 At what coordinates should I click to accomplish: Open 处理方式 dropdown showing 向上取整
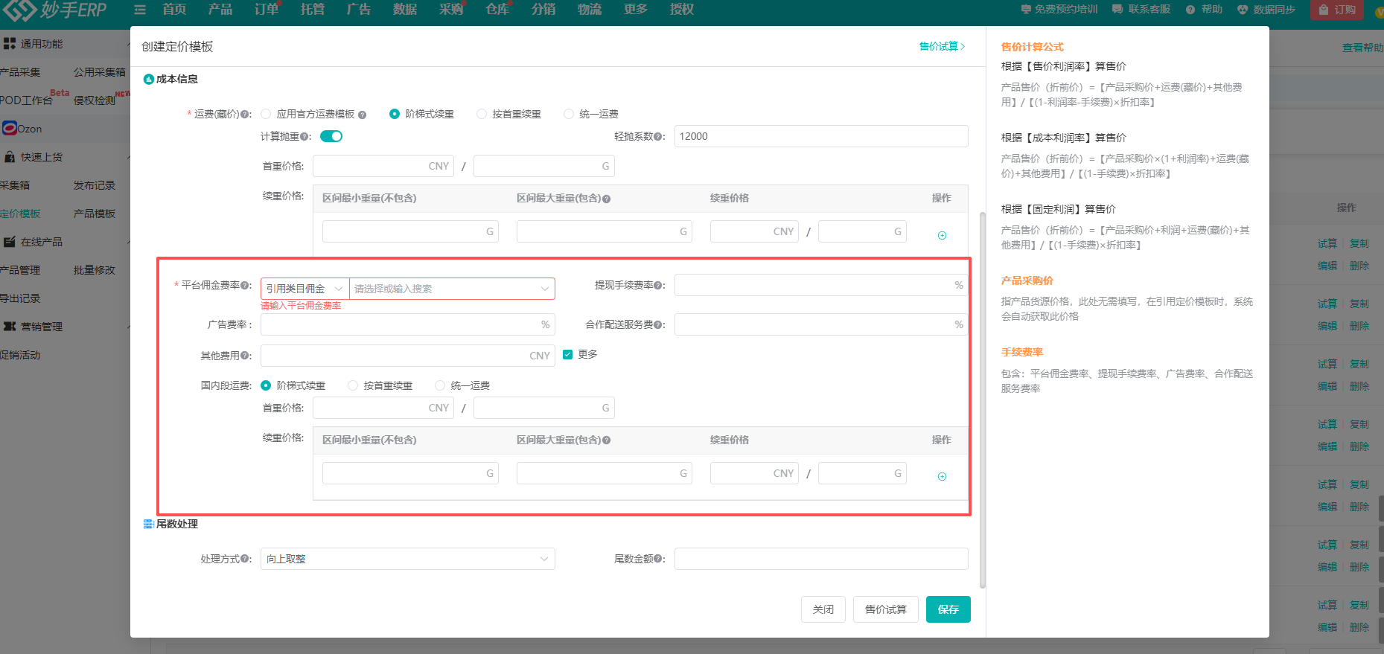(x=407, y=559)
